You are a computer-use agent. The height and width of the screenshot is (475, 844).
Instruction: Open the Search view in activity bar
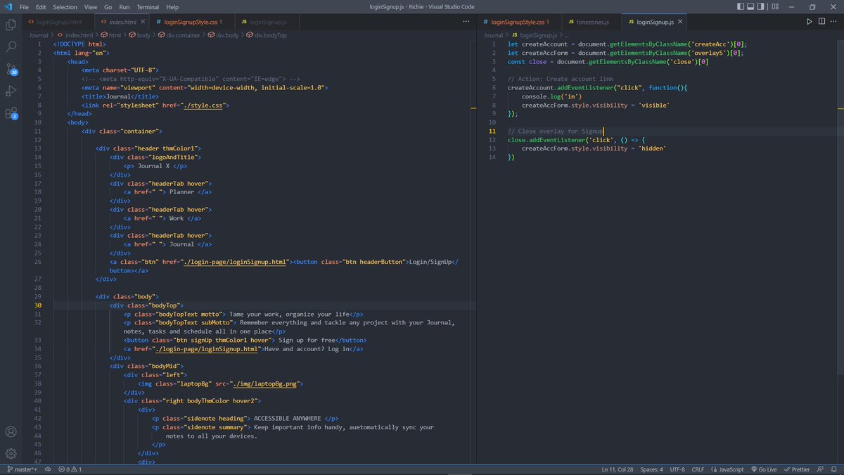pos(11,47)
